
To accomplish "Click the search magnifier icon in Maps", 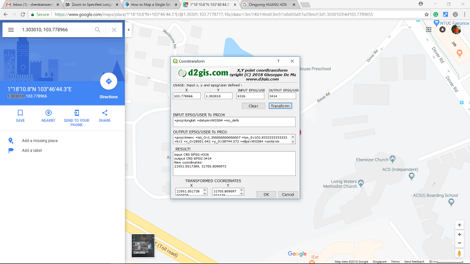I will click(97, 30).
